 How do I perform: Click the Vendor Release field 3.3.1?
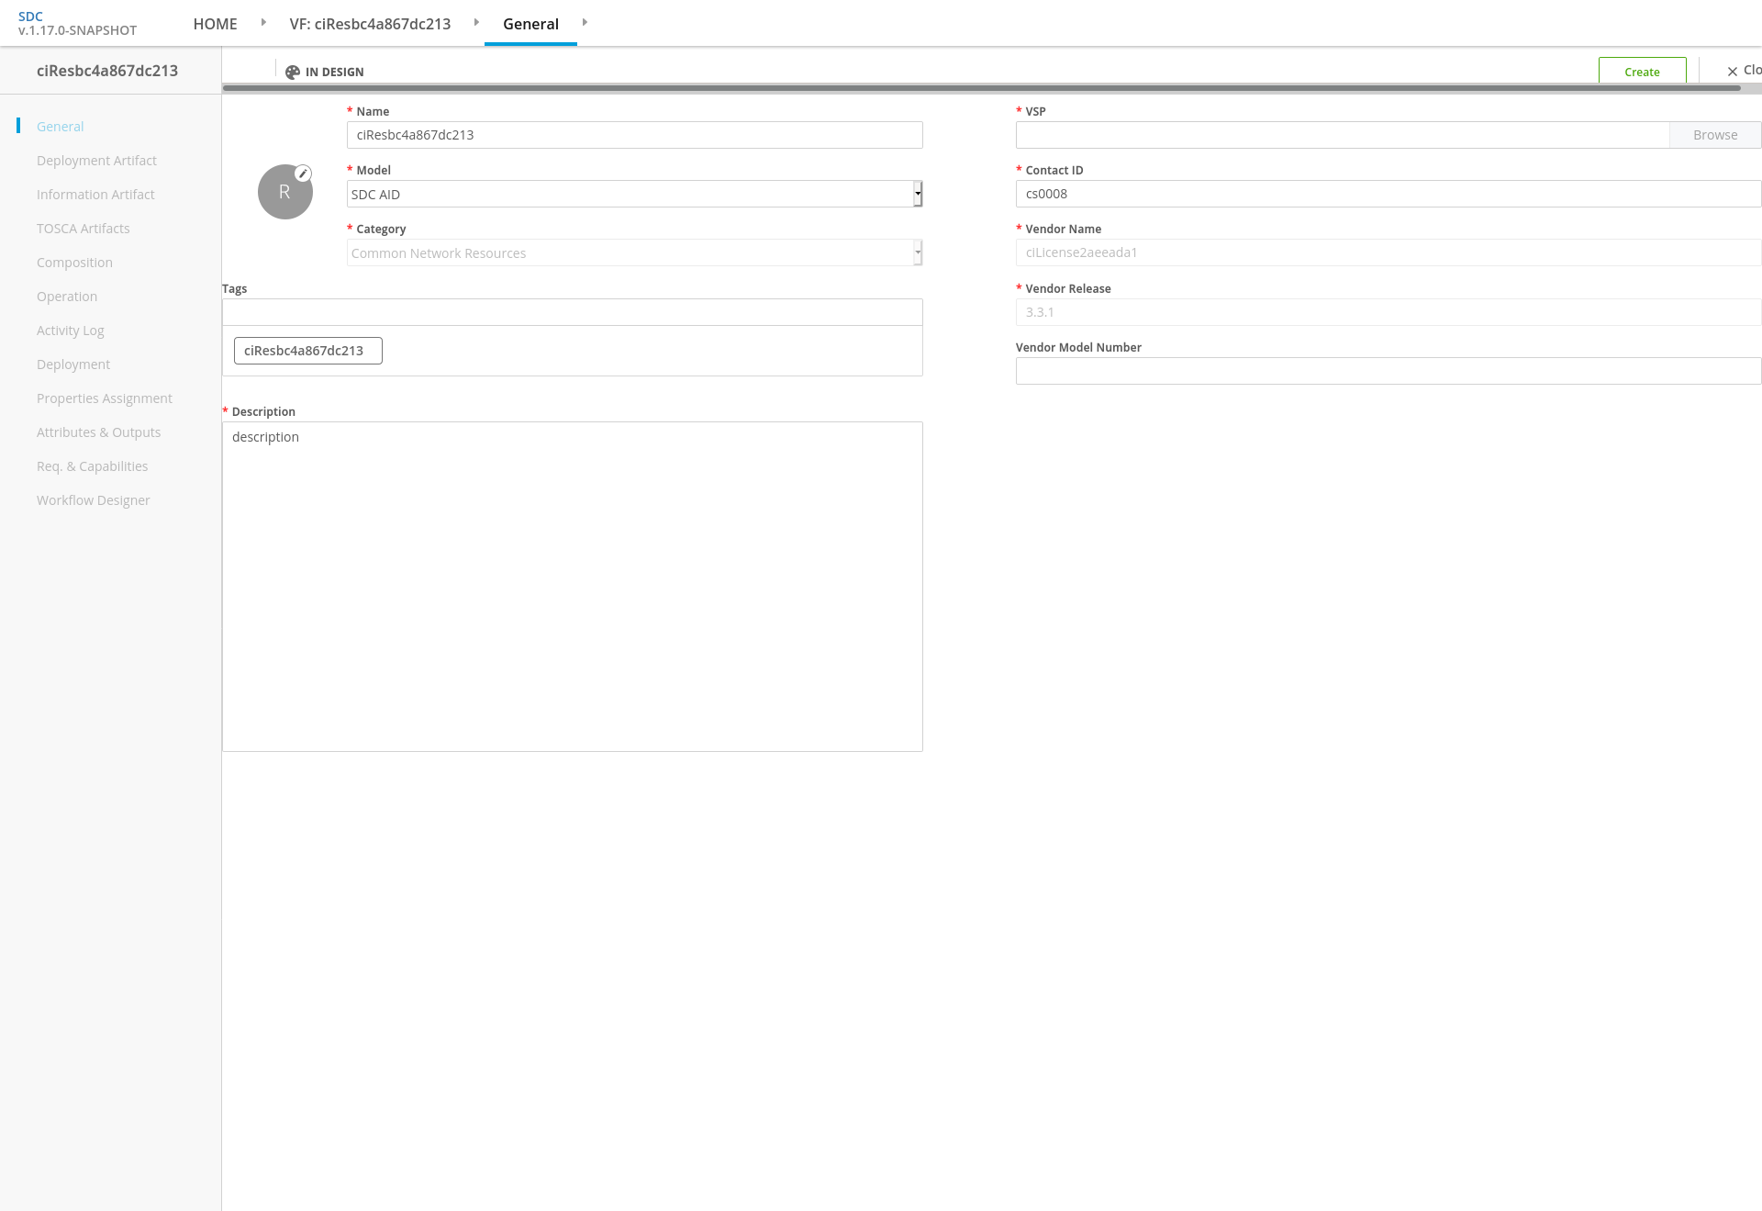point(1388,312)
